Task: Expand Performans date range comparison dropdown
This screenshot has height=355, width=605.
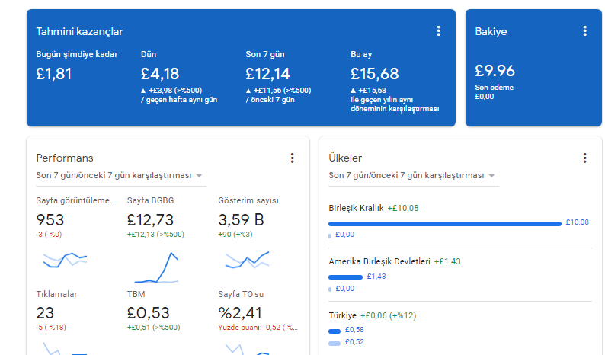Action: pos(120,175)
